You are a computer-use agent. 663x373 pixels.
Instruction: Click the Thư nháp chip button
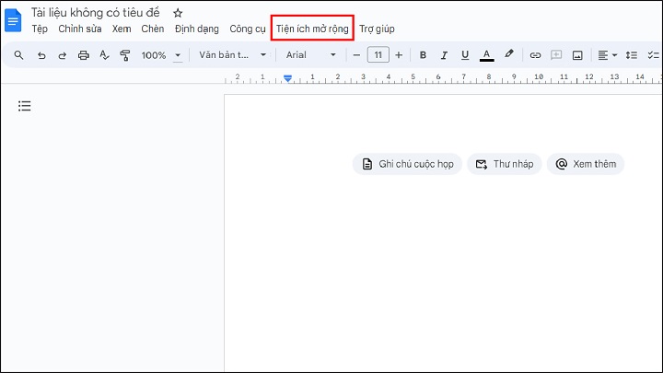504,164
